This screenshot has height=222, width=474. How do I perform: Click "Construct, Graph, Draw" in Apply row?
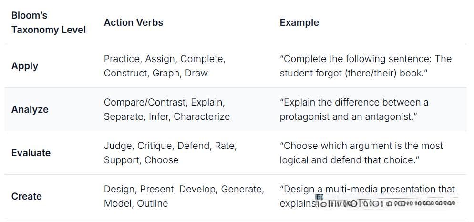pyautogui.click(x=155, y=73)
